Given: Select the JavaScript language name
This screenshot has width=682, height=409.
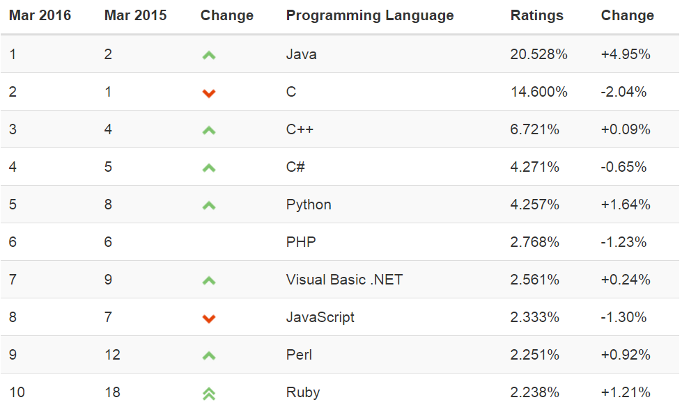Looking at the screenshot, I should pos(320,317).
